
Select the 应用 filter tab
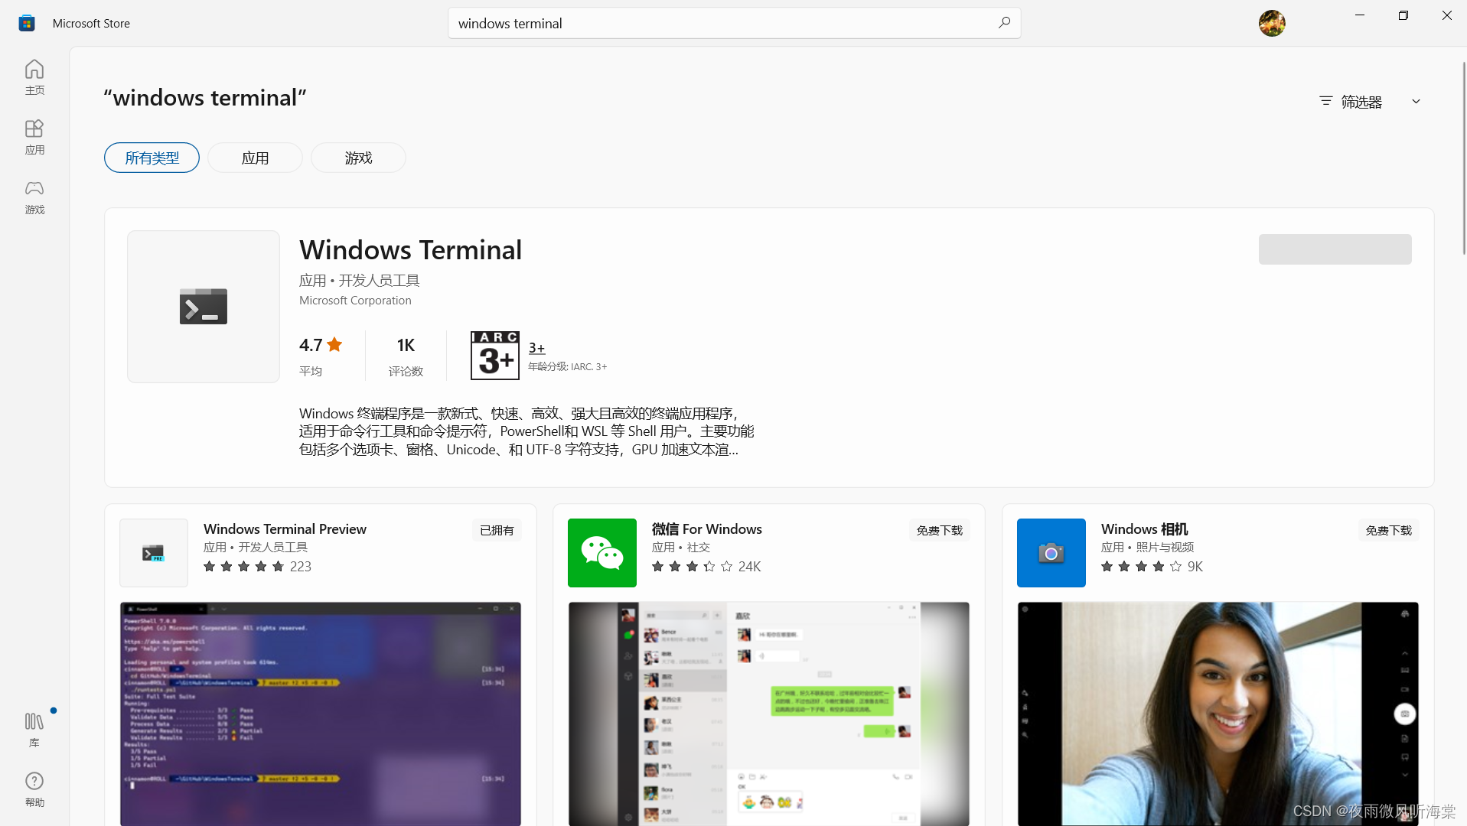point(255,158)
